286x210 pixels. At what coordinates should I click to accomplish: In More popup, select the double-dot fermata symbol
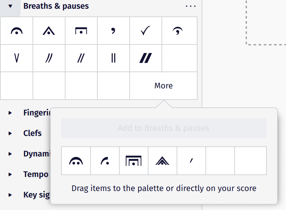pos(76,161)
